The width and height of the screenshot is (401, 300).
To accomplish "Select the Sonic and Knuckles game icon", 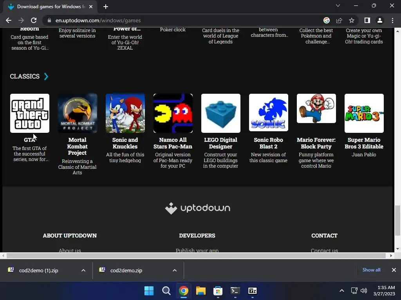I will tap(125, 113).
